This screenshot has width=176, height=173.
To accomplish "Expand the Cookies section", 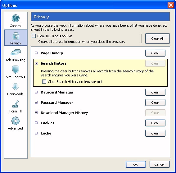I will point(36,123).
